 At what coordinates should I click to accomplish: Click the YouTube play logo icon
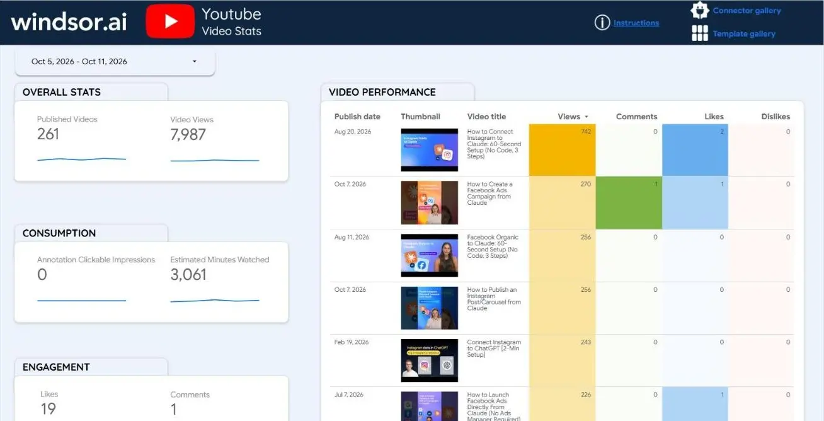(170, 21)
